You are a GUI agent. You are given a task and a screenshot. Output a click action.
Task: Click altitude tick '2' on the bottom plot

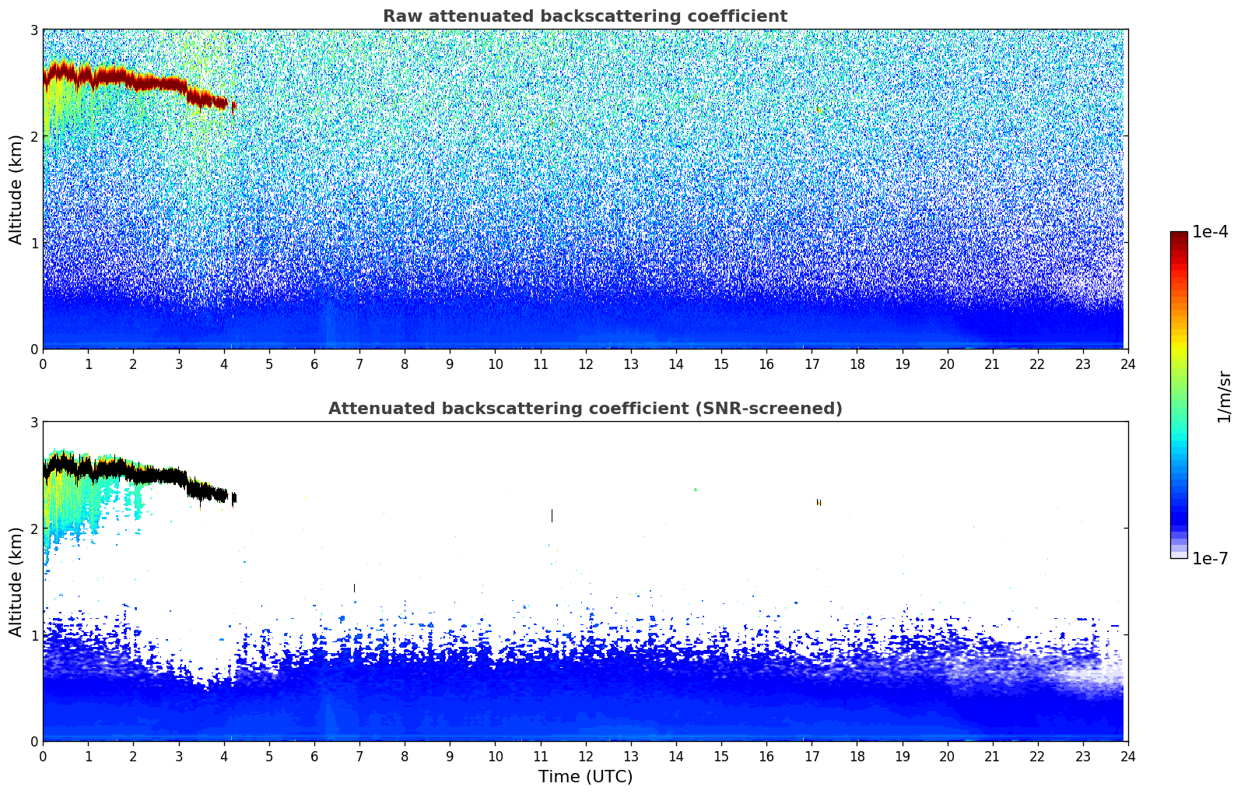(34, 529)
